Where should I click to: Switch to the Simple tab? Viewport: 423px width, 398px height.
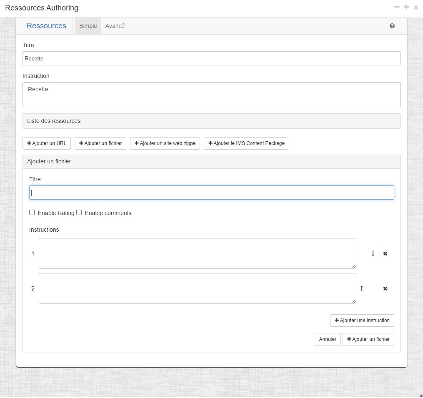pos(88,26)
